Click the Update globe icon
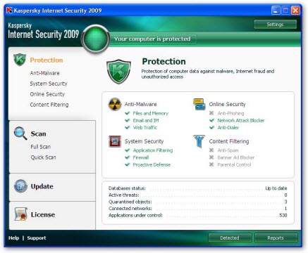Viewport: 308px width, 253px height. tap(20, 186)
